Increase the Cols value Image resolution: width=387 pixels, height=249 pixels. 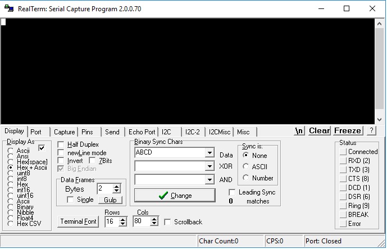tap(154, 219)
